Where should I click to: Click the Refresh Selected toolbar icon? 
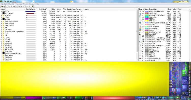(16, 6)
